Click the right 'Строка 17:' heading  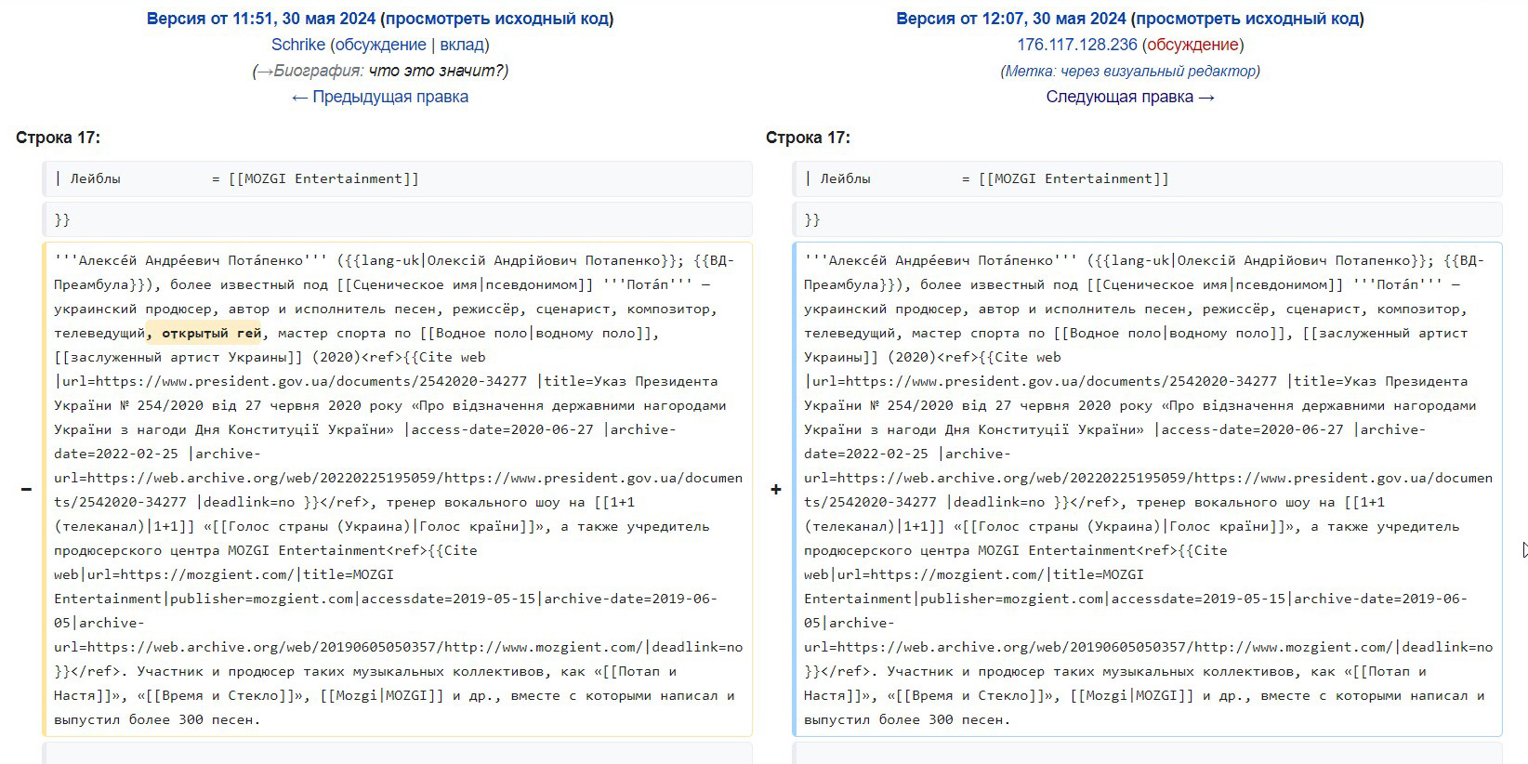point(808,138)
